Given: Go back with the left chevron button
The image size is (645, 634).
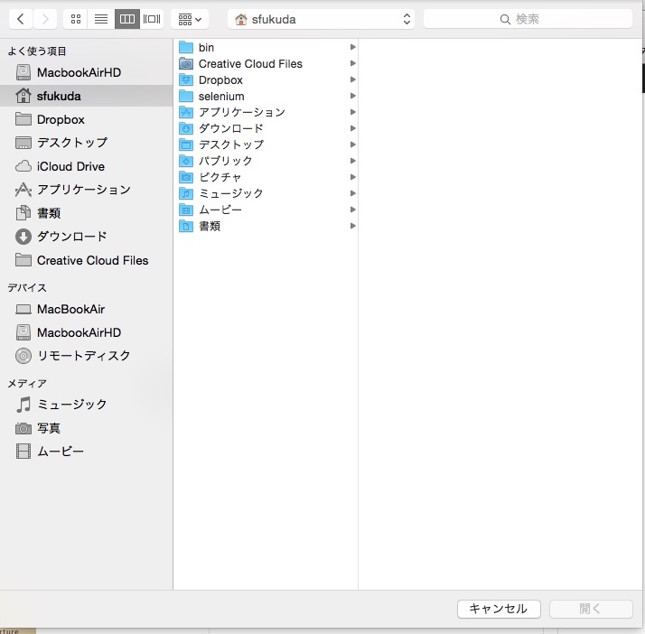Looking at the screenshot, I should click(21, 19).
